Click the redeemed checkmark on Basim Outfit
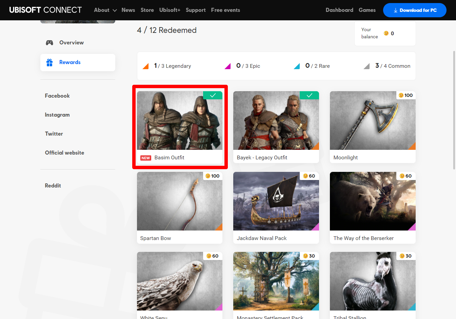The height and width of the screenshot is (319, 456). [213, 95]
